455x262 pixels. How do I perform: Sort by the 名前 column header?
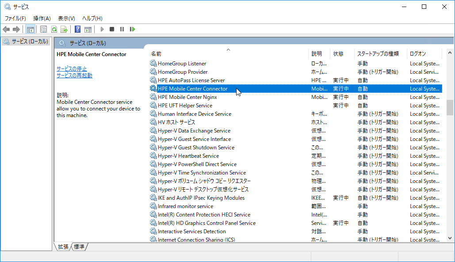click(229, 53)
